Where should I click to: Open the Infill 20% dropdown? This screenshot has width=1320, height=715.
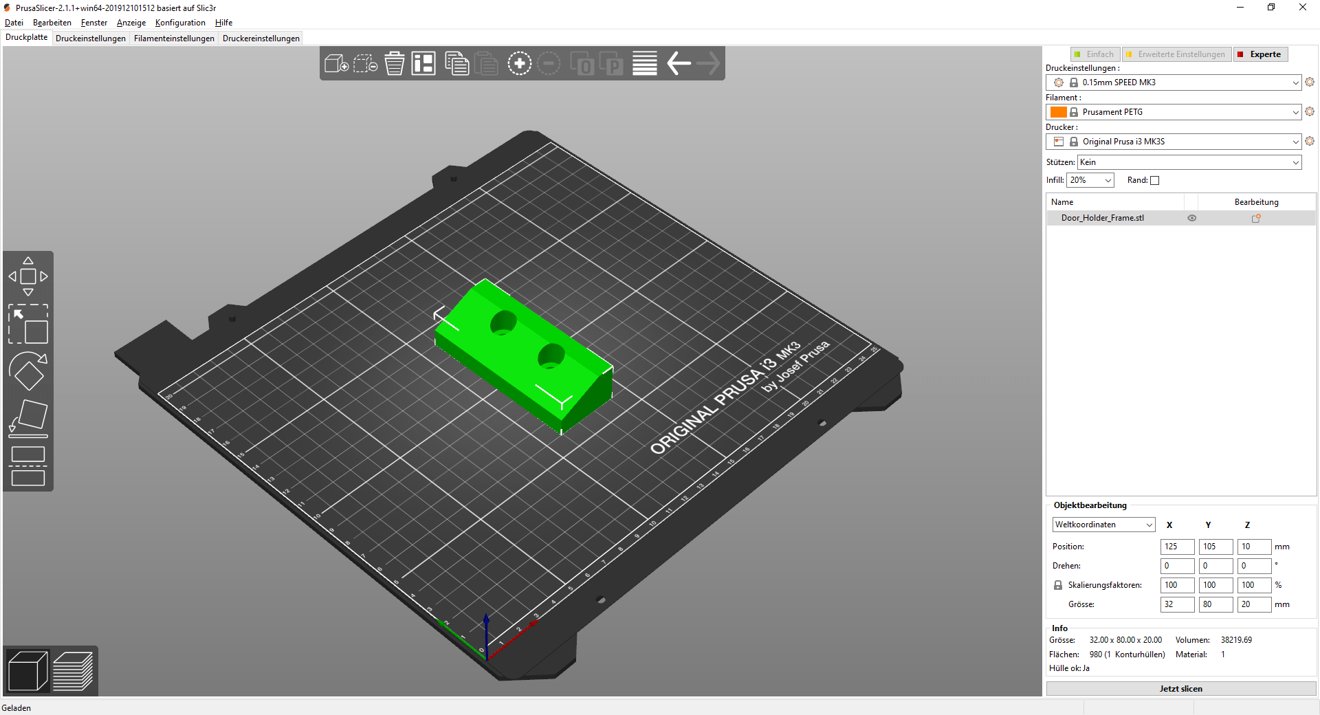point(1090,180)
